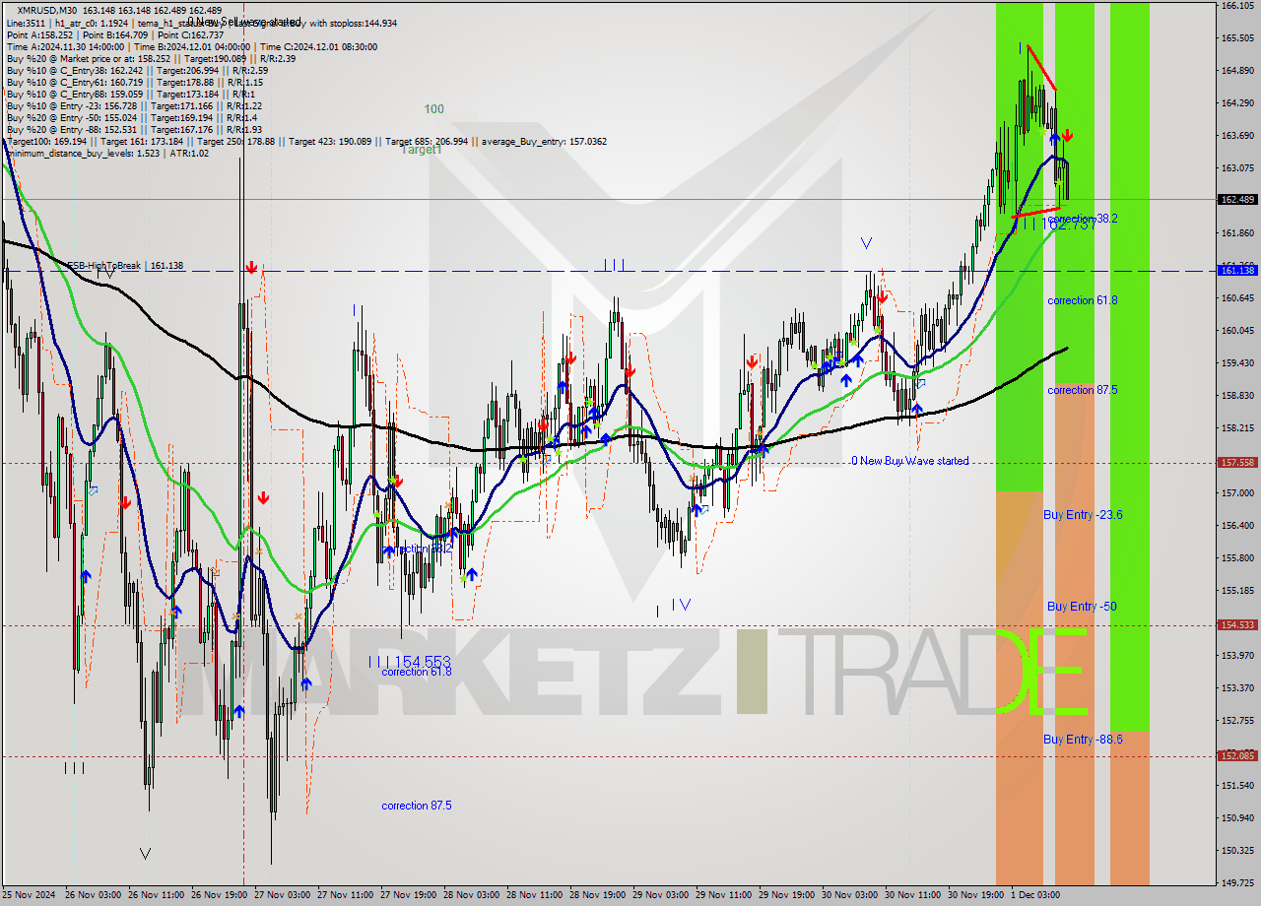Click the '30 Nov 11:00' time axis label
Viewport: 1261px width, 906px height.
click(x=913, y=895)
